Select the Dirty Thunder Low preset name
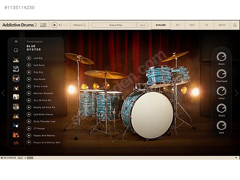The width and height of the screenshot is (240, 180). [45, 121]
